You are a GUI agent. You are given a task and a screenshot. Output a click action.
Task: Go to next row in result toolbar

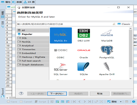pyautogui.click(x=85, y=102)
